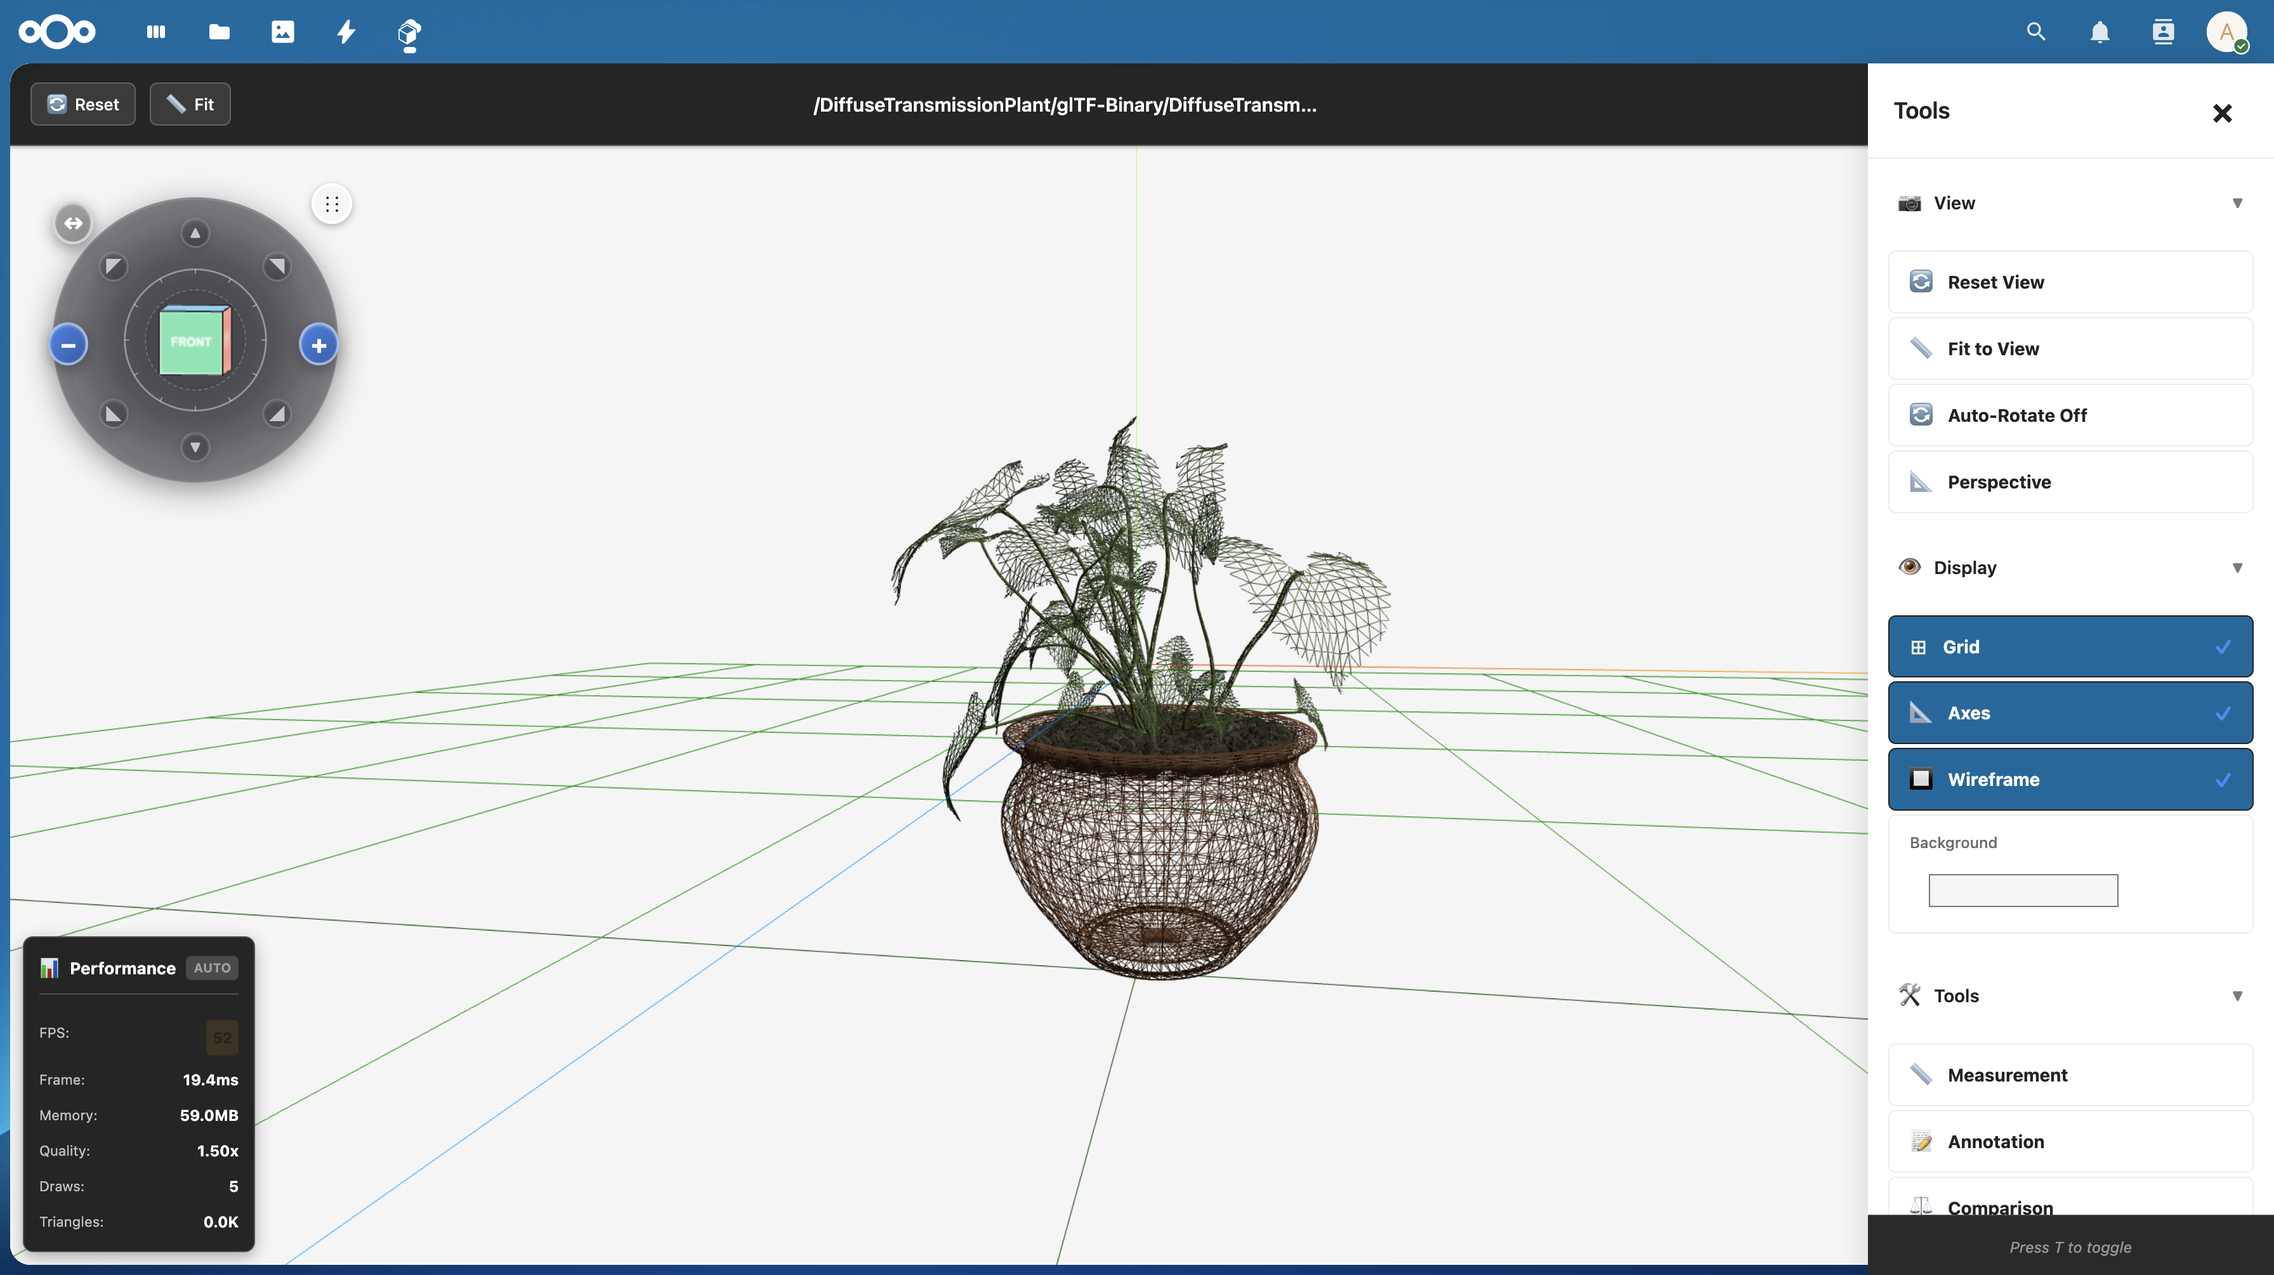Select the Annotation tool
Screen dimensions: 2274x1275
click(x=2069, y=1141)
